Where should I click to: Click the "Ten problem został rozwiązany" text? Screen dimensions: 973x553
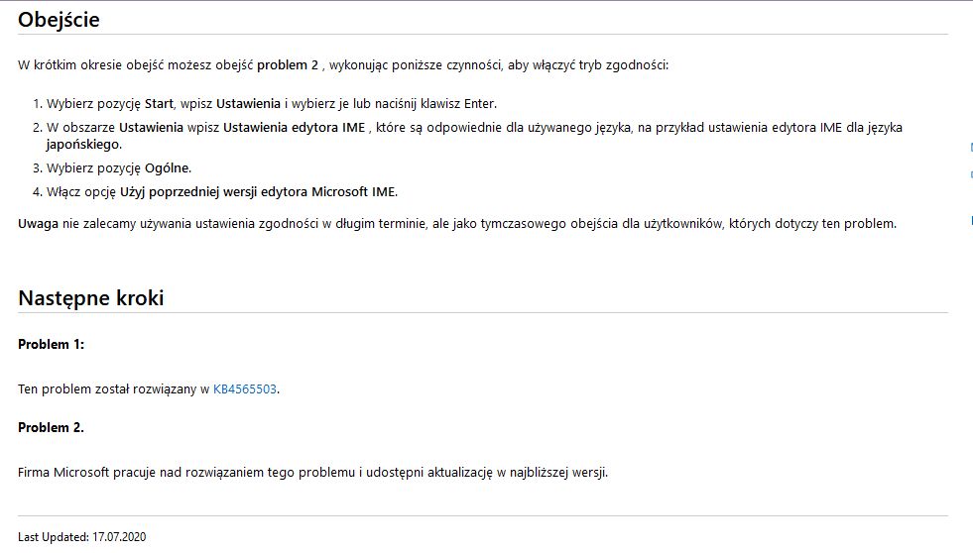pyautogui.click(x=108, y=389)
